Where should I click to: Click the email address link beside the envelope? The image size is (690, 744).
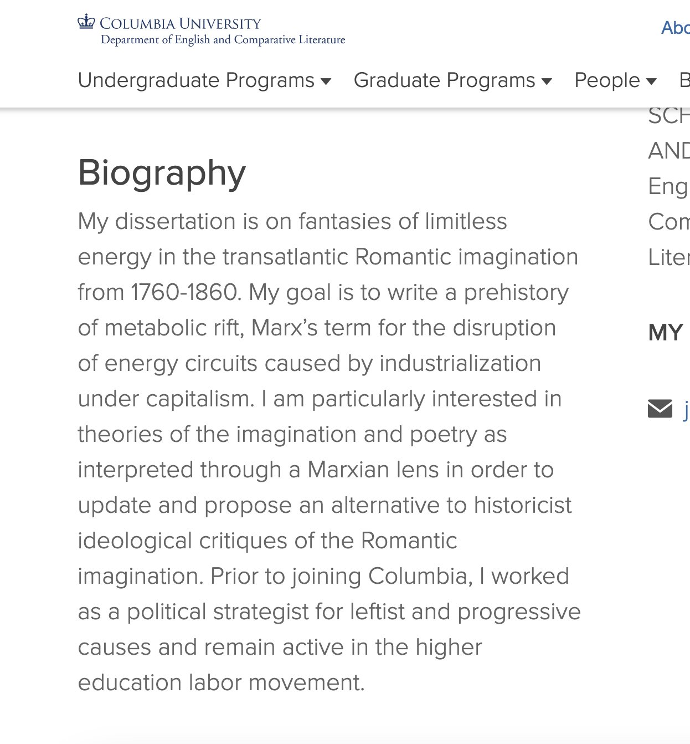687,410
